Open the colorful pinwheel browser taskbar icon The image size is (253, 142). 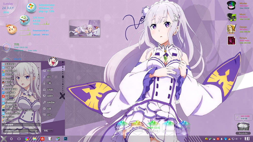(27, 139)
